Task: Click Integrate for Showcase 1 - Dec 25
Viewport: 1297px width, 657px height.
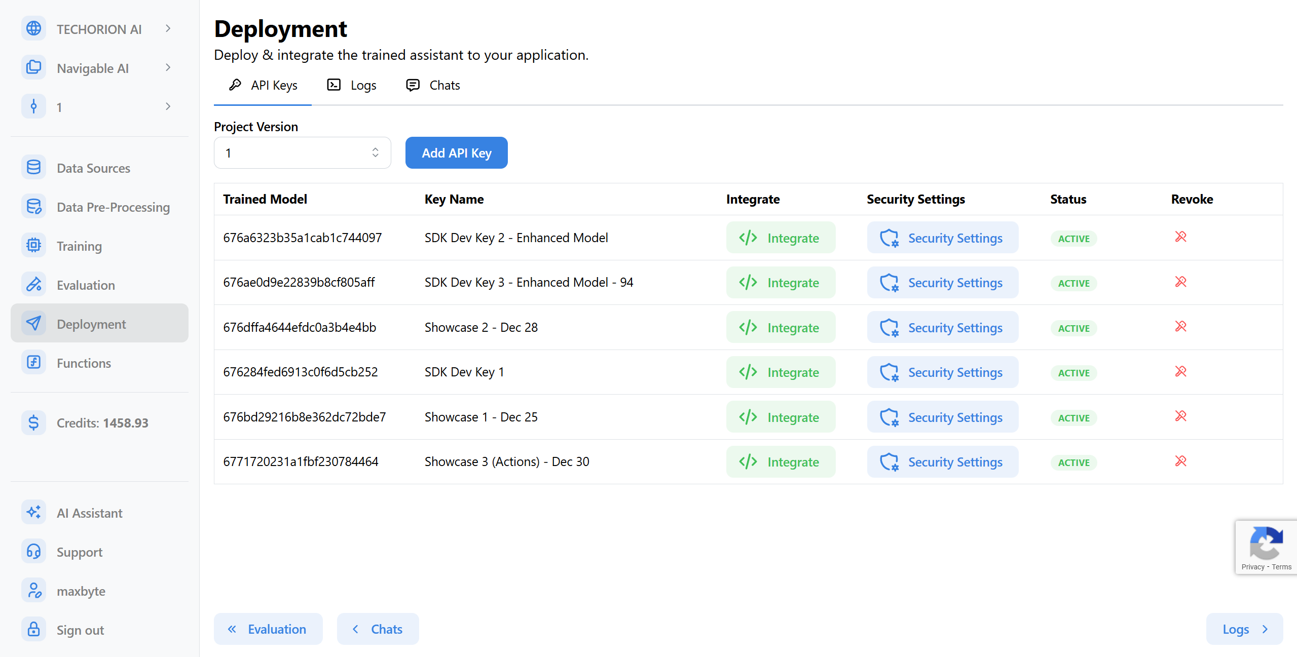Action: click(780, 417)
